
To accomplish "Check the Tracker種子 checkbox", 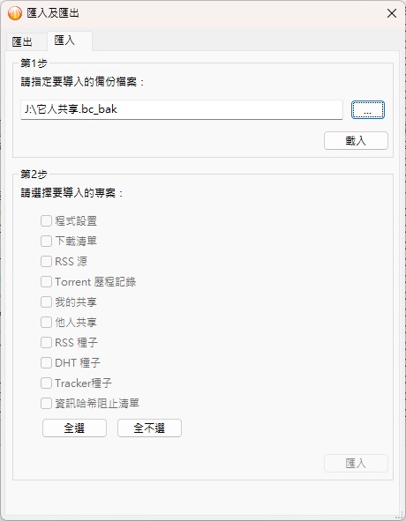I will tap(46, 383).
